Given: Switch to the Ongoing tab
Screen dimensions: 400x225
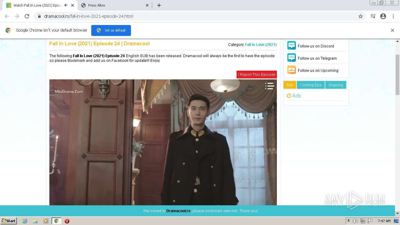Looking at the screenshot, I should 336,85.
